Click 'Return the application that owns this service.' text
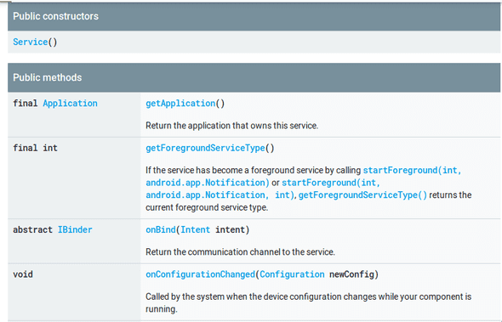Image resolution: width=502 pixels, height=322 pixels. pyautogui.click(x=231, y=126)
